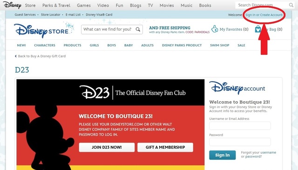Open the Store top navigation item

[x=30, y=6]
